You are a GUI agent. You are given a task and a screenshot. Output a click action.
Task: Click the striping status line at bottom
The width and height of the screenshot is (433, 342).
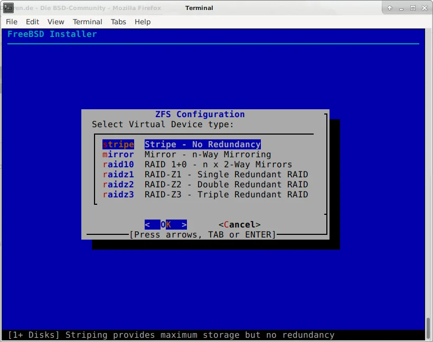(171, 335)
